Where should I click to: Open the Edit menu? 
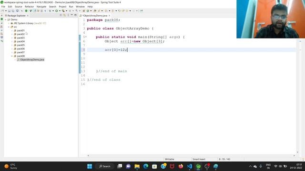10,7
